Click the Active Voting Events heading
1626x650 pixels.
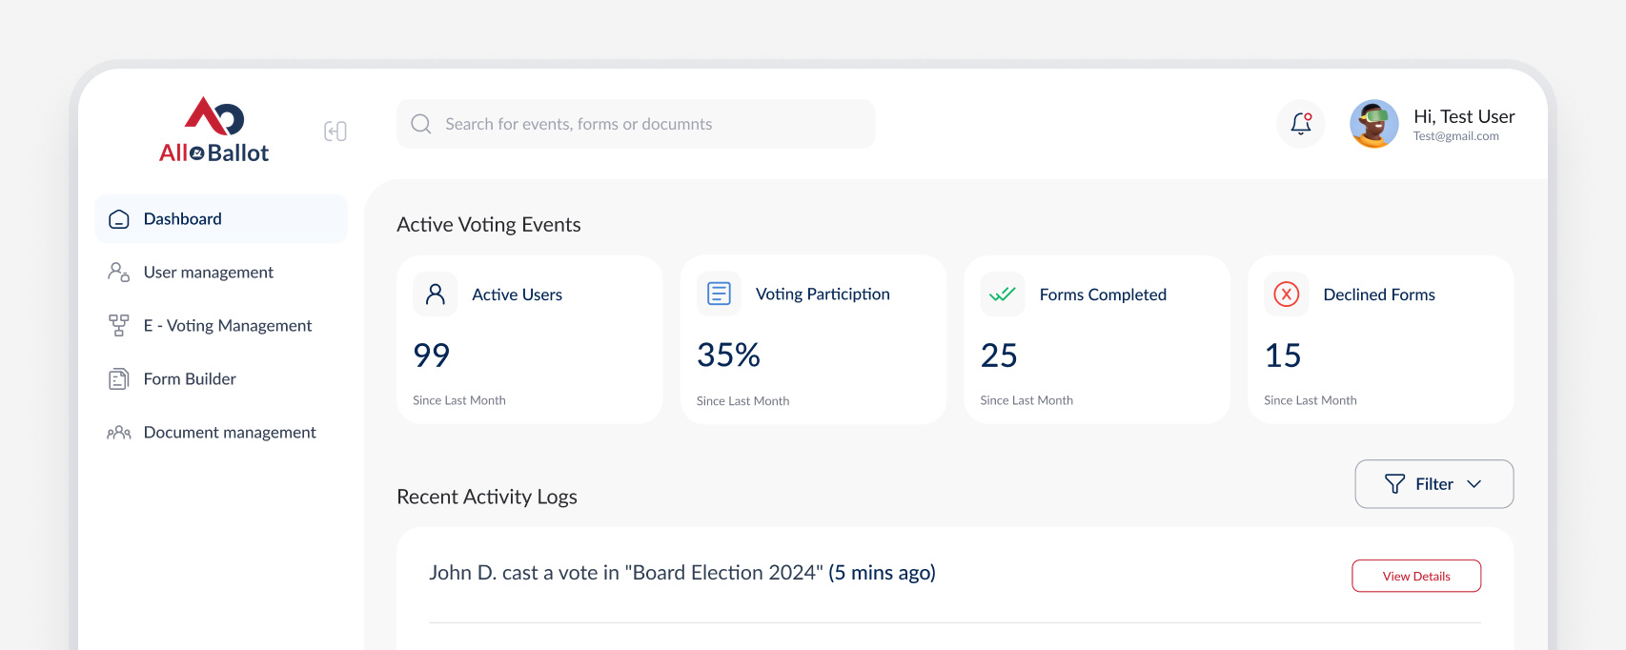489,225
